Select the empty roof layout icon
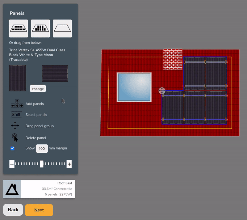 (x=62, y=28)
